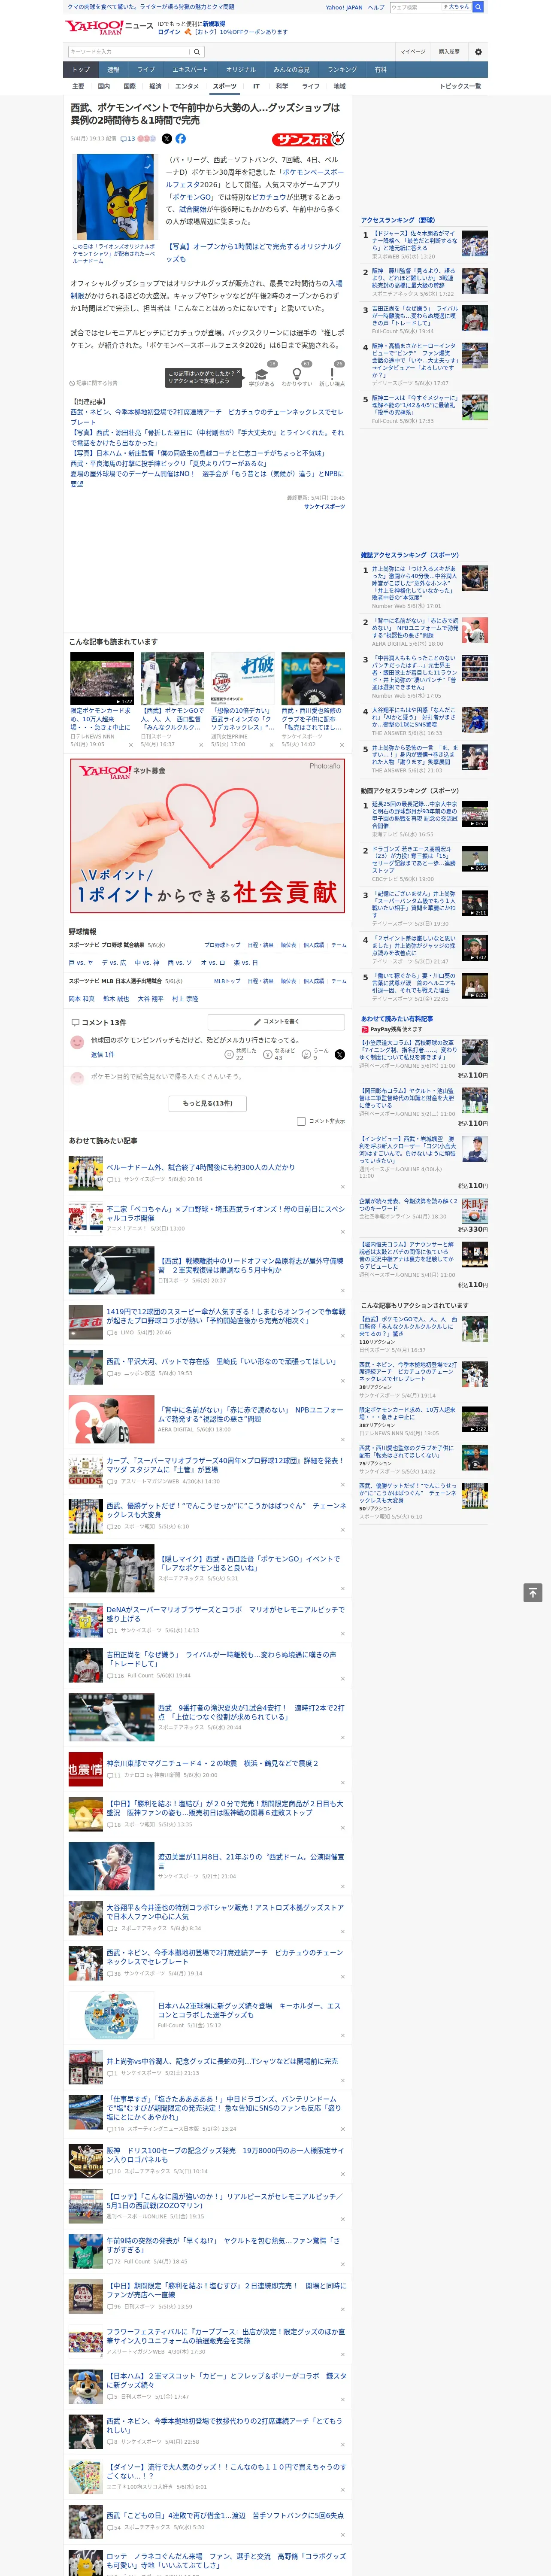The image size is (551, 2576).
Task: Open the Pikachu cap article photo
Action: pos(116,196)
